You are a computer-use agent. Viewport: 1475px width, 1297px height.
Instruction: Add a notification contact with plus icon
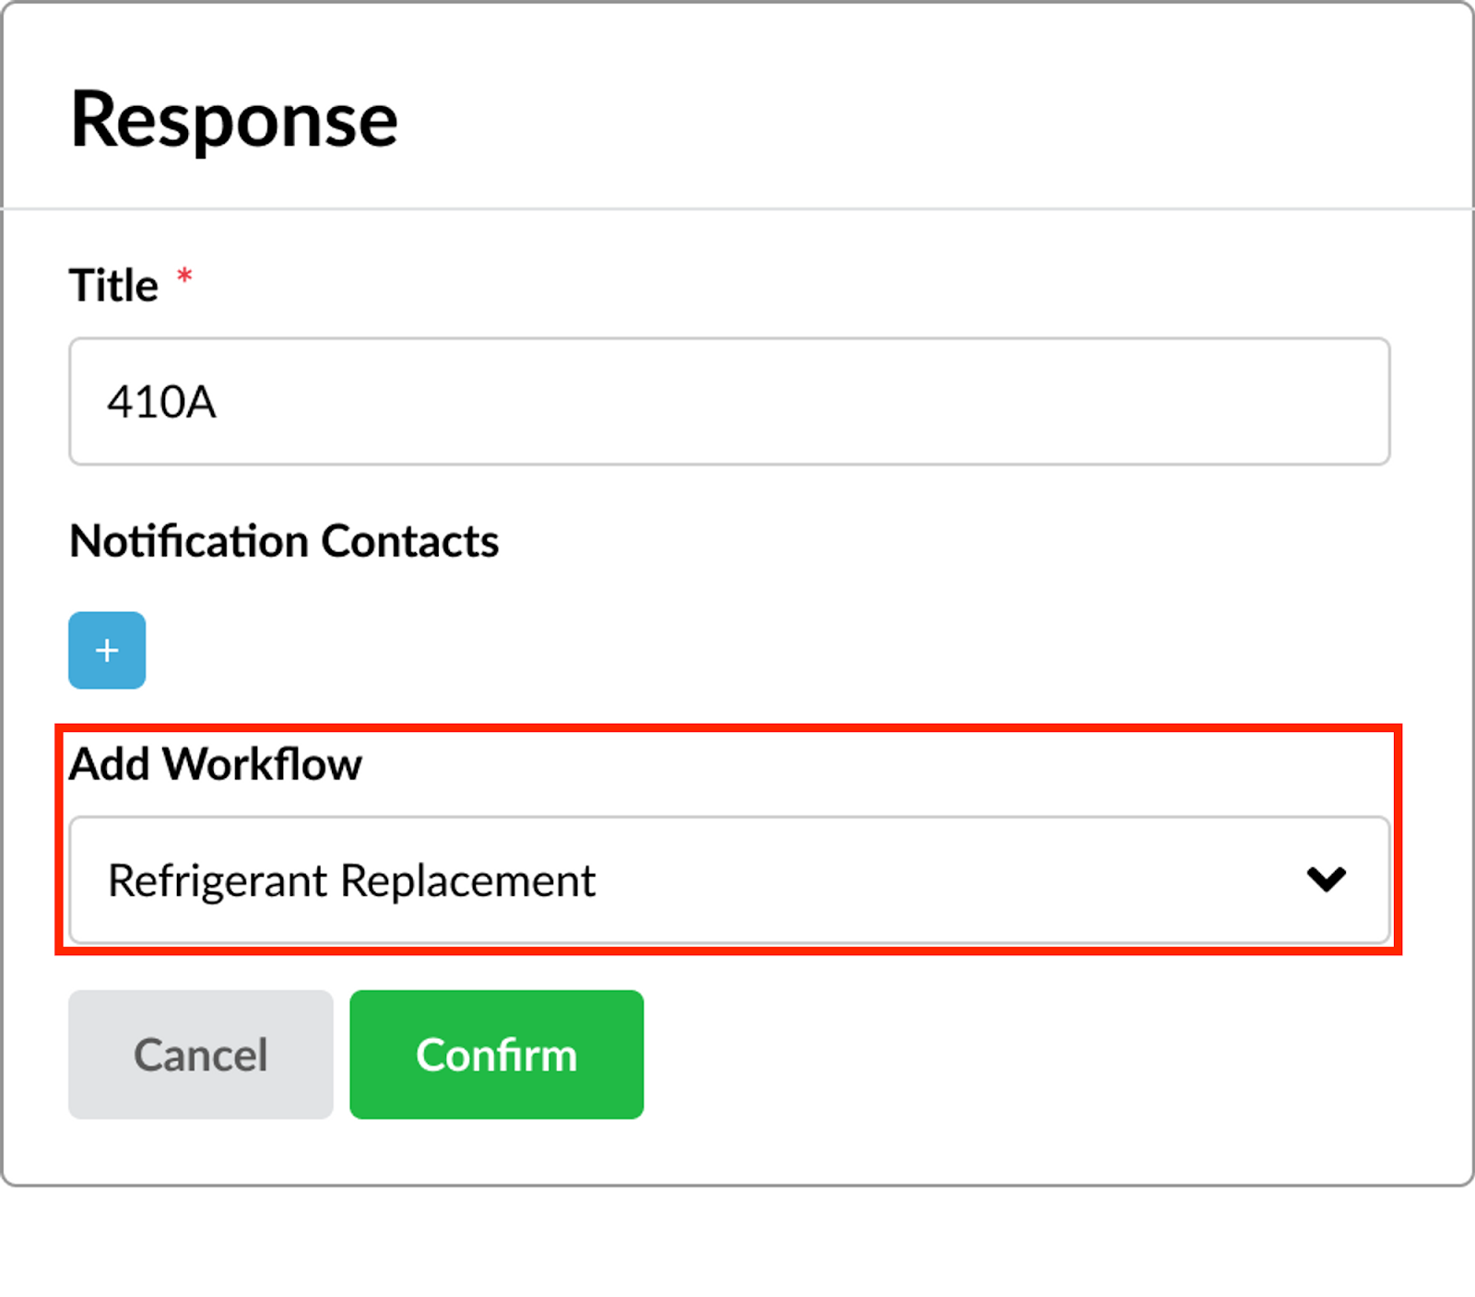[x=107, y=650]
